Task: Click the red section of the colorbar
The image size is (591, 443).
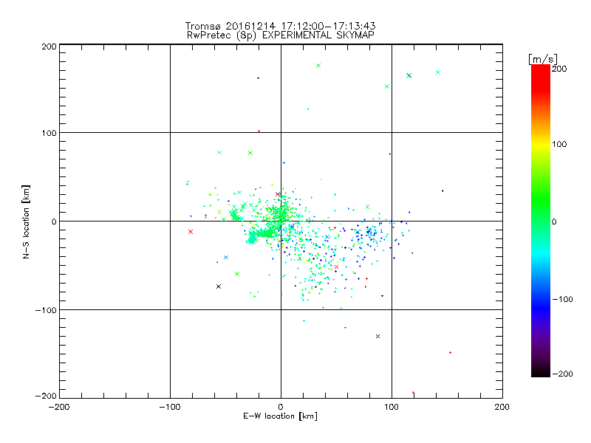Action: [541, 78]
